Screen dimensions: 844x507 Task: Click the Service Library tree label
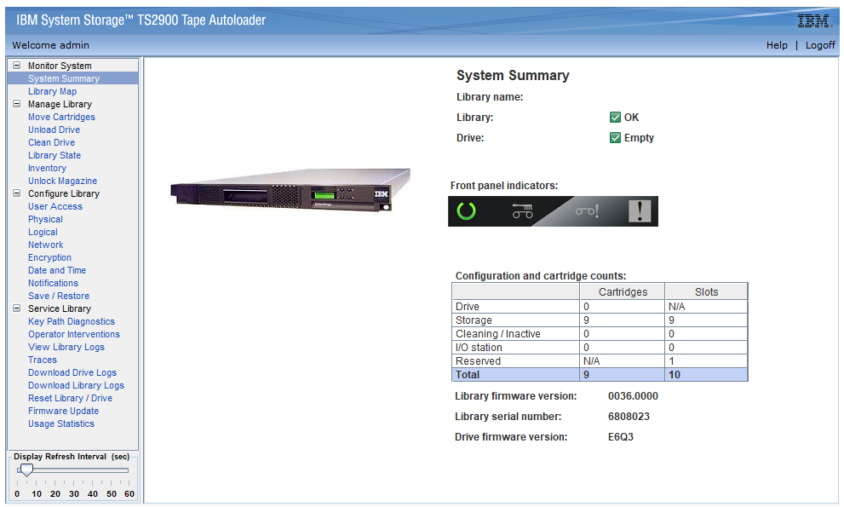pos(60,308)
